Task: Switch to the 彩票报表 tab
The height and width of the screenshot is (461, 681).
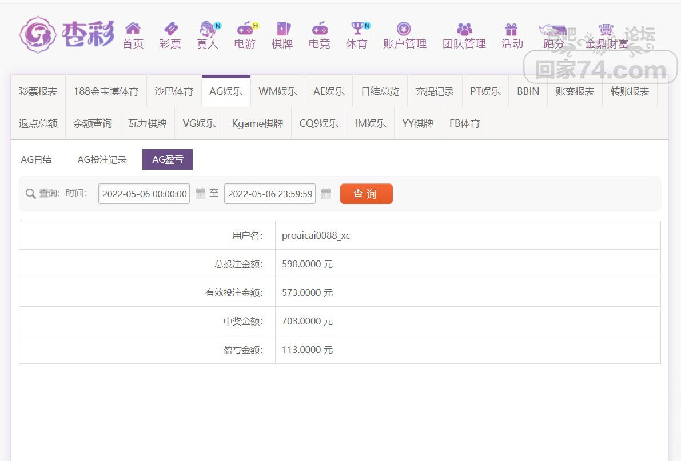Action: click(x=38, y=91)
